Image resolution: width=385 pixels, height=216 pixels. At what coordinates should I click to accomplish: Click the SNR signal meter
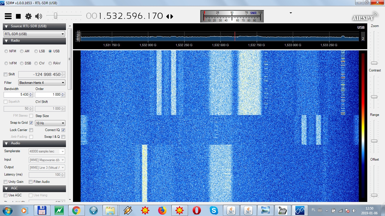point(232,16)
